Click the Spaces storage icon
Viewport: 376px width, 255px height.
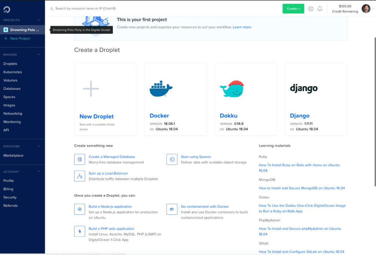(172, 159)
